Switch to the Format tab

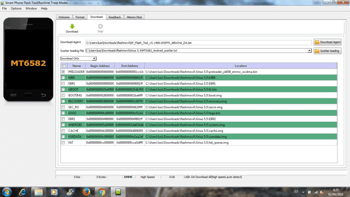pos(80,17)
